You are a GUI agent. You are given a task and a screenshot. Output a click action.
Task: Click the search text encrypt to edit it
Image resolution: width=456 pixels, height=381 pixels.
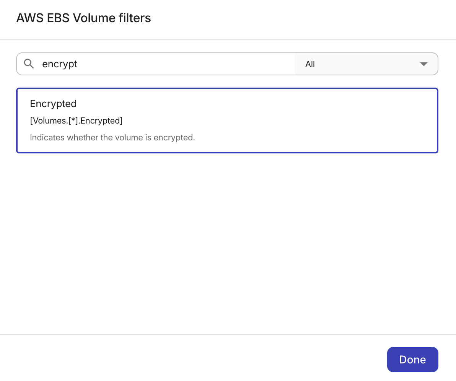click(x=60, y=64)
